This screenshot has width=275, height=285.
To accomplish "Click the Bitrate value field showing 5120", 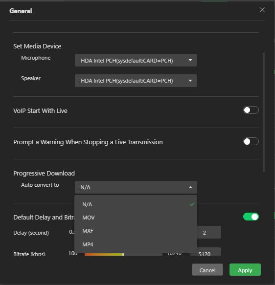I will coord(206,252).
